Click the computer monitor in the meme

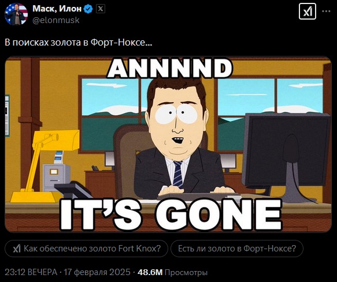[287, 159]
